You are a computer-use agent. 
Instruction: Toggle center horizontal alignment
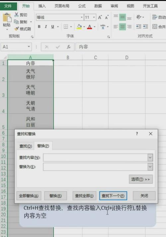[123, 27]
